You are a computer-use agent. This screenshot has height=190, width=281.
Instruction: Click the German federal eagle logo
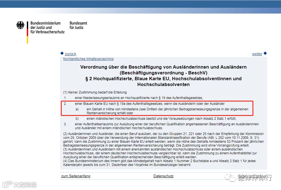pos(20,25)
